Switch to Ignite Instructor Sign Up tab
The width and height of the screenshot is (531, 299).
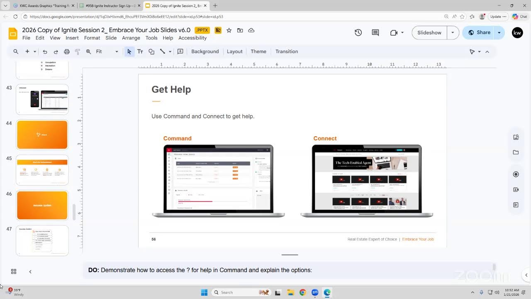(x=110, y=6)
